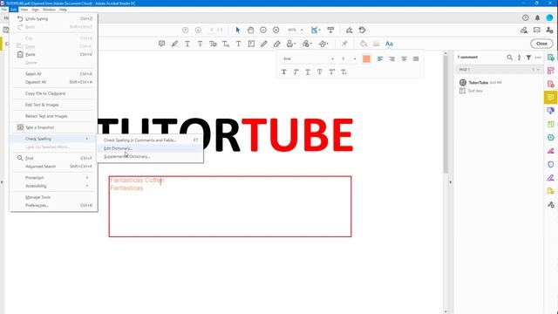Image resolution: width=558 pixels, height=314 pixels.
Task: Search comments with magnifier icon
Action: (509, 58)
